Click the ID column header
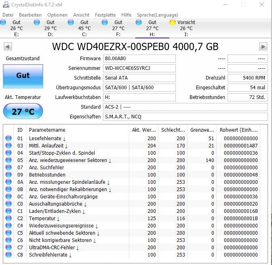This screenshot has width=272, height=265. (20, 130)
